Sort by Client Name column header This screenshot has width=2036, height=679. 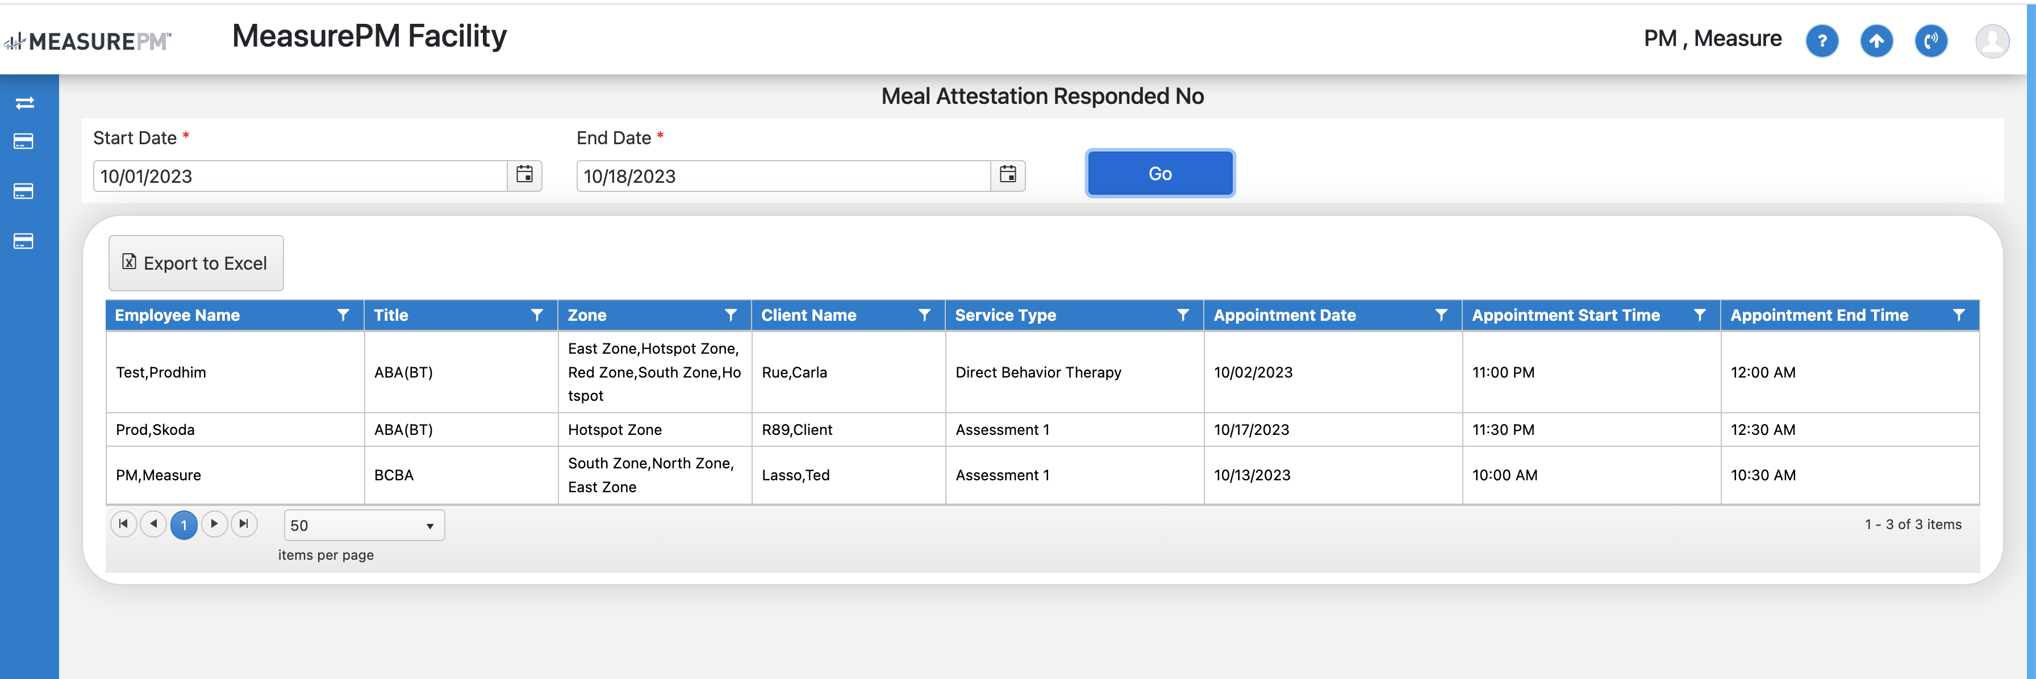click(x=808, y=315)
